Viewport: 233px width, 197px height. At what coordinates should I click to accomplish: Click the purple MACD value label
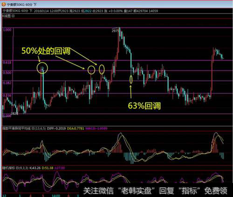click(96, 129)
